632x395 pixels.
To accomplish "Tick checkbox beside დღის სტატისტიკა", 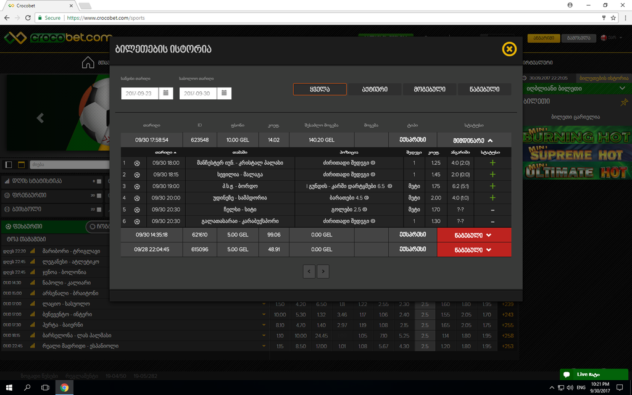I will click(99, 181).
